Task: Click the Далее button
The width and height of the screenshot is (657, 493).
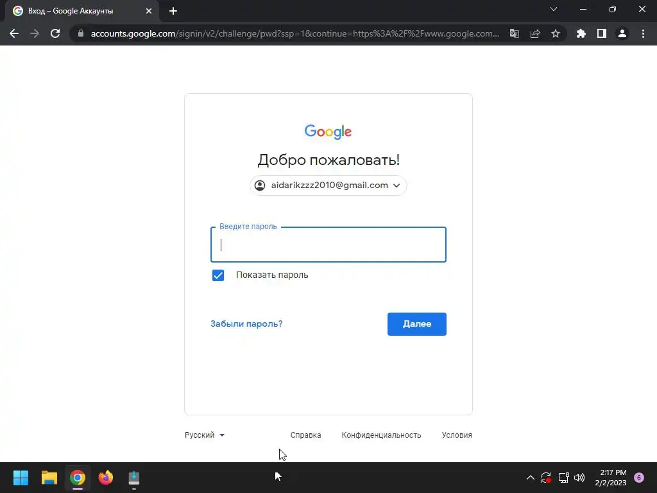Action: click(x=417, y=324)
